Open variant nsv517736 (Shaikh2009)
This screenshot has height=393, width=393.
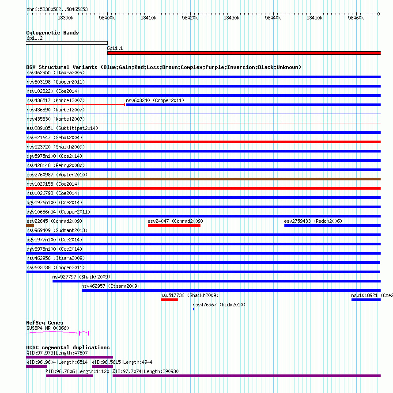[189, 295]
